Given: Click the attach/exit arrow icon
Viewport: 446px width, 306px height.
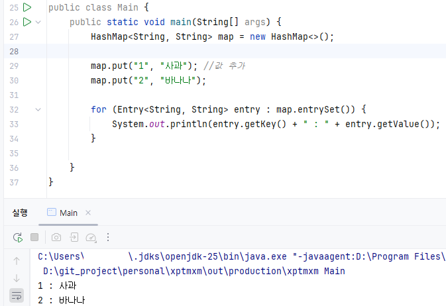Looking at the screenshot, I should pyautogui.click(x=74, y=237).
